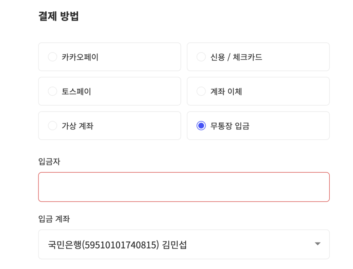Image resolution: width=353 pixels, height=269 pixels.
Task: Click the 결제 방법 heading
Action: [x=58, y=17]
